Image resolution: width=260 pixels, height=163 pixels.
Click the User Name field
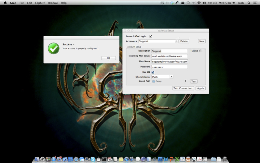[x=170, y=62]
